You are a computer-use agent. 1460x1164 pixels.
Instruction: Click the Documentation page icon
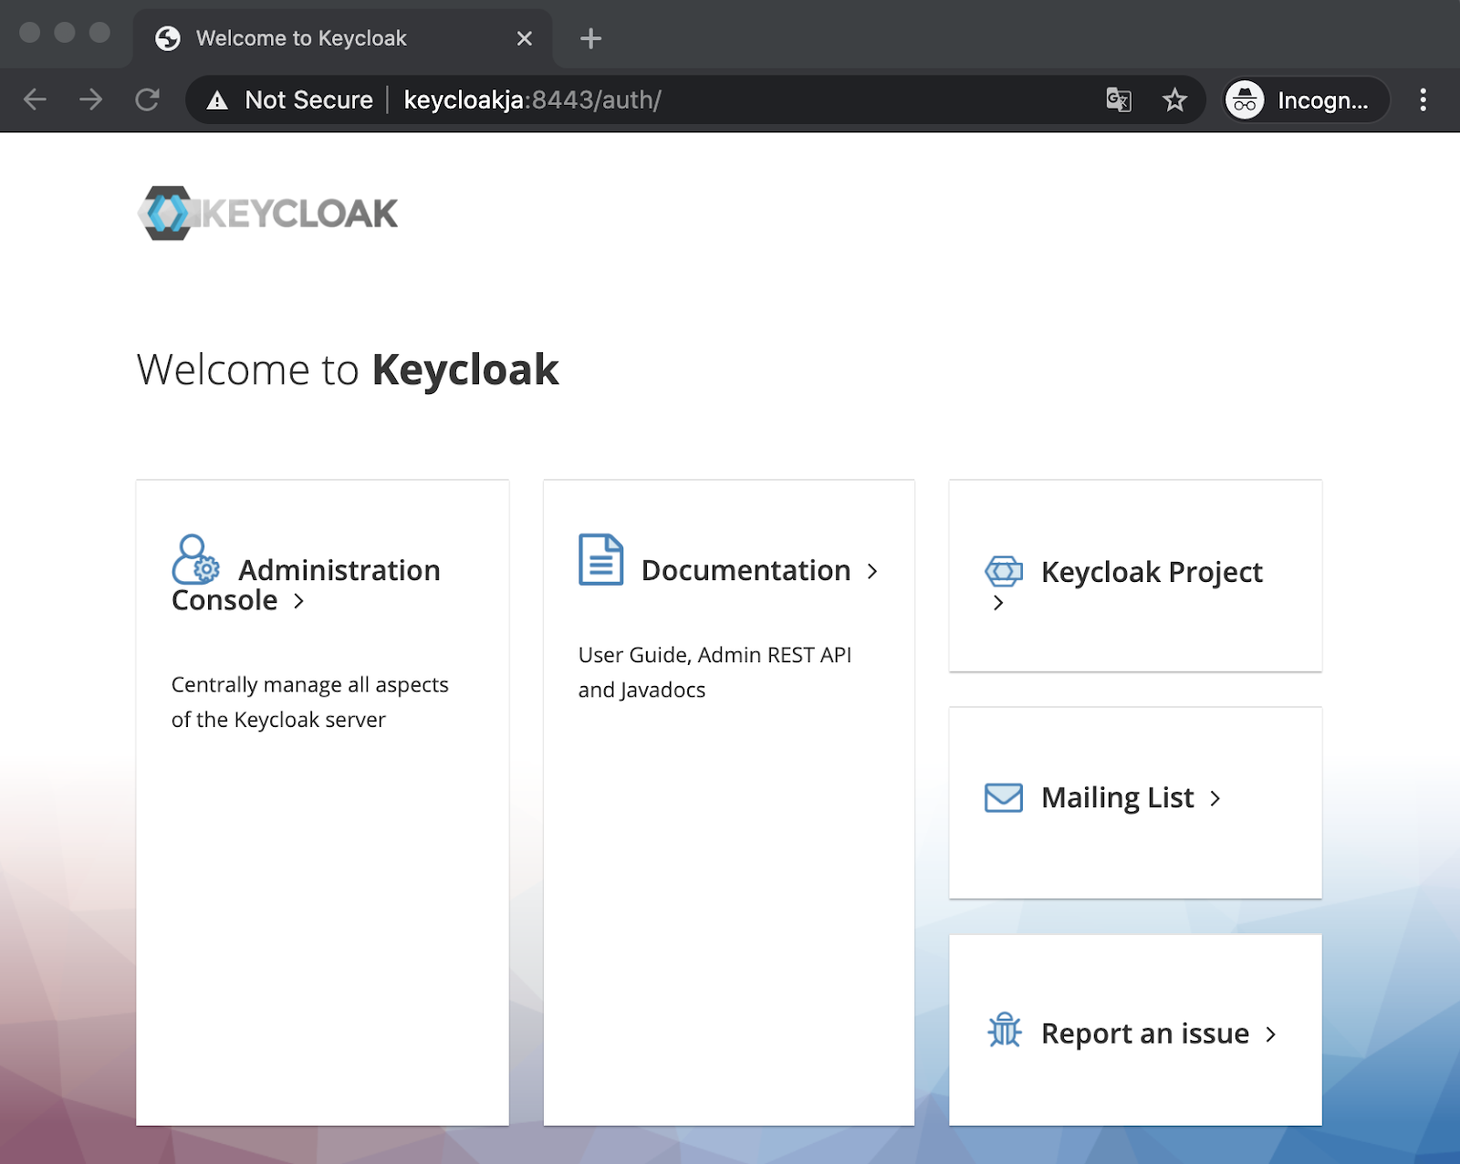tap(600, 559)
